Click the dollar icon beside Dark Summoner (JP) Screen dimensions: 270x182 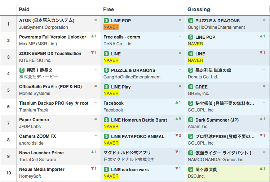tap(191, 120)
